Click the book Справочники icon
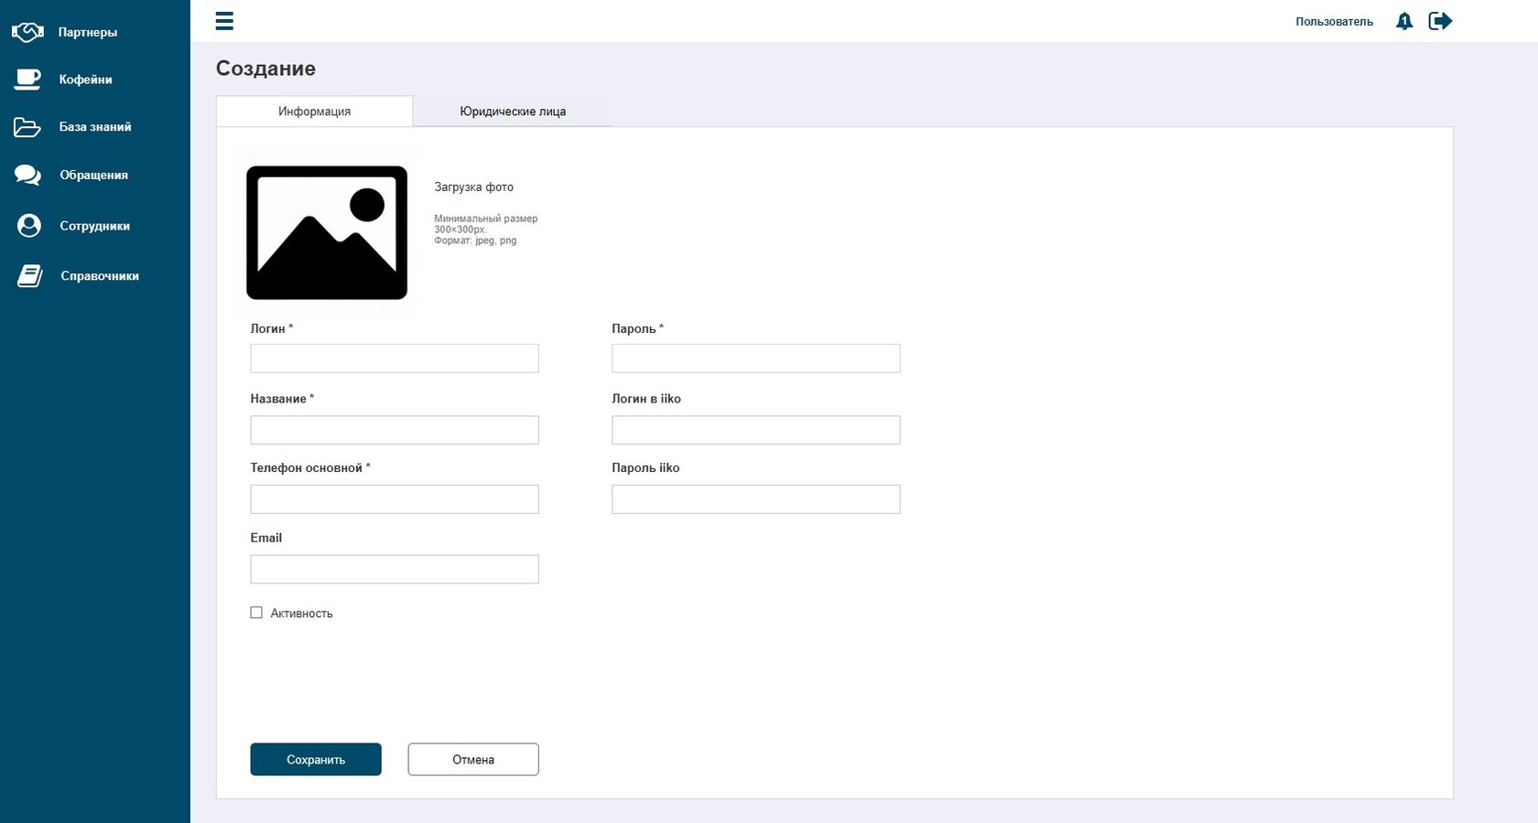 click(30, 276)
